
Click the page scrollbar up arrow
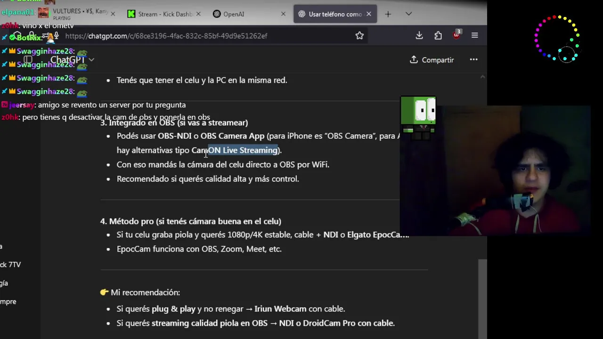click(482, 76)
